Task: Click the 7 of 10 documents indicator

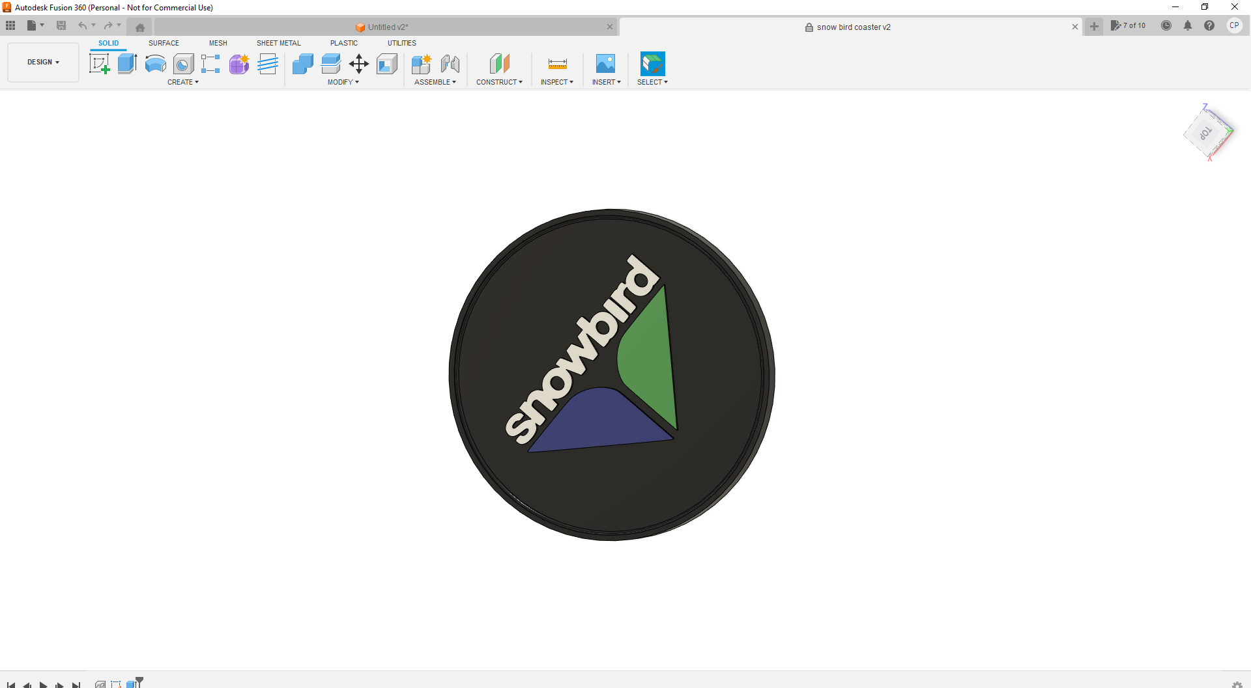Action: click(x=1128, y=26)
